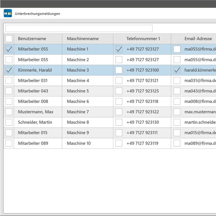
Task: Toggle the select-all checkbox in header
Action: 9,39
